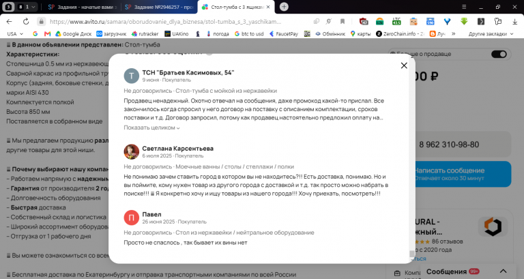Bookmark this page with the bookmark icon
This screenshot has height=279, width=524.
(x=343, y=21)
